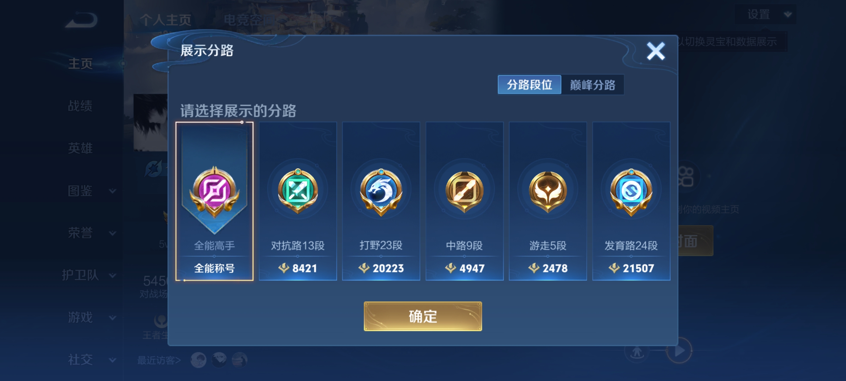This screenshot has width=846, height=381.
Task: Expand the 荣誉 sidebar chevron
Action: pyautogui.click(x=112, y=233)
